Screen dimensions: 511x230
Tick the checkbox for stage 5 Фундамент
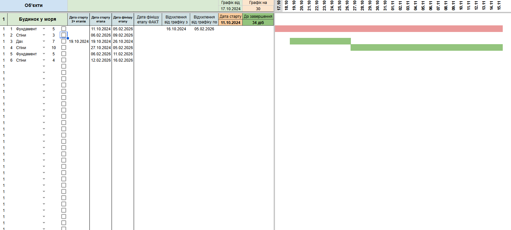point(64,54)
